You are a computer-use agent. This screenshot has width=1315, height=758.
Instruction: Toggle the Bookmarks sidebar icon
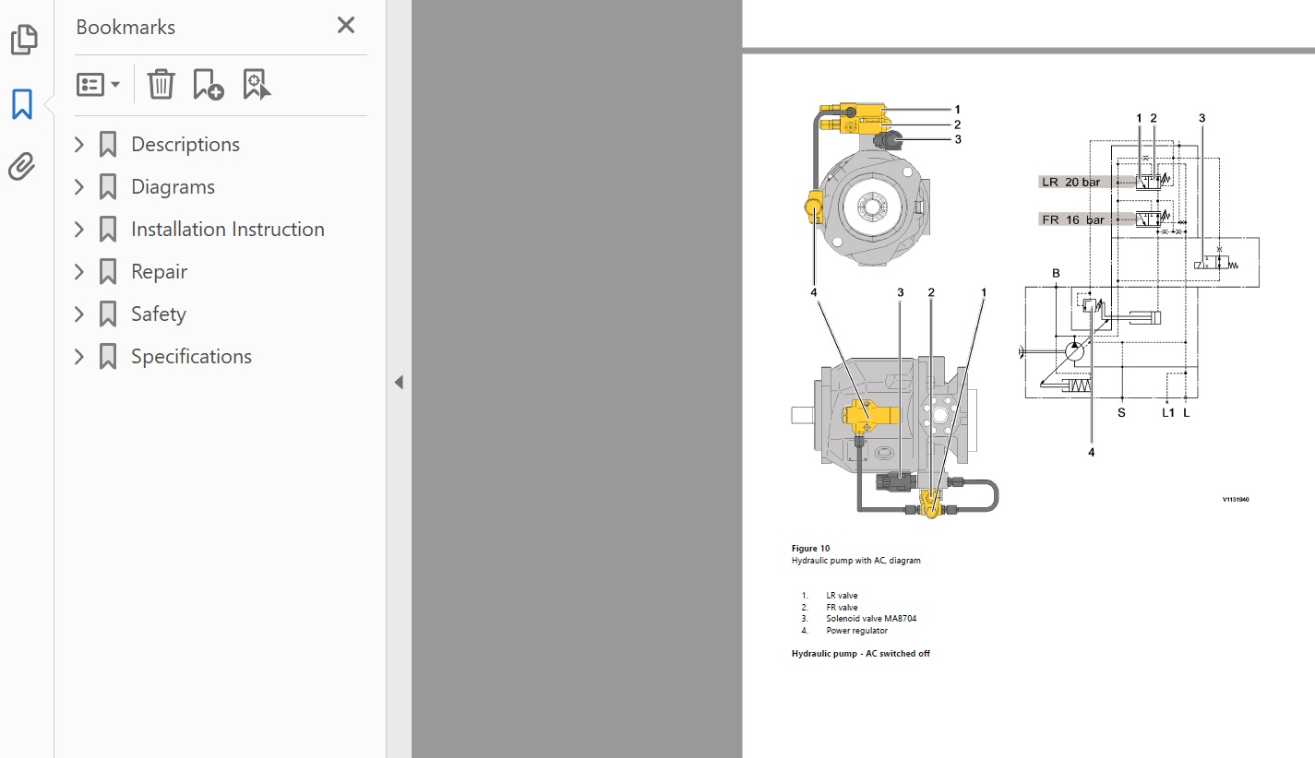[x=23, y=104]
